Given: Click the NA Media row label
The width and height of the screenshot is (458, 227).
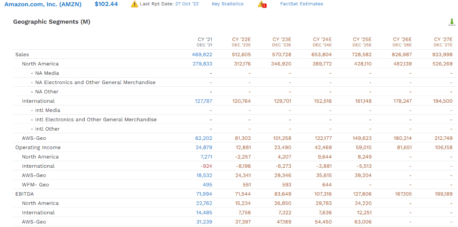Looking at the screenshot, I should 45,73.
